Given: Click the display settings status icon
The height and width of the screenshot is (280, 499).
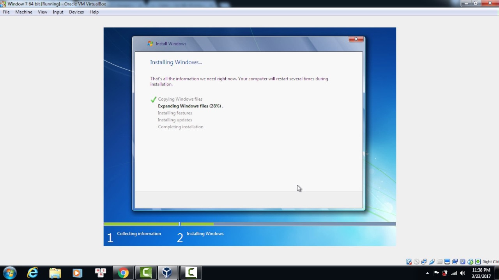Looking at the screenshot, I should point(447,262).
